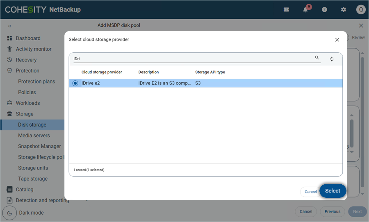Close the Select cloud storage provider dialog

[337, 40]
